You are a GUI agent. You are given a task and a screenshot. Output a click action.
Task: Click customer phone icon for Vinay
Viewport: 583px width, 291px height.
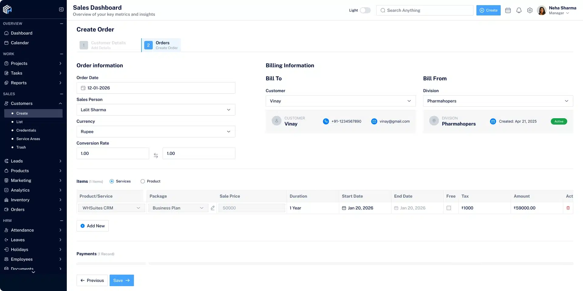(x=326, y=121)
